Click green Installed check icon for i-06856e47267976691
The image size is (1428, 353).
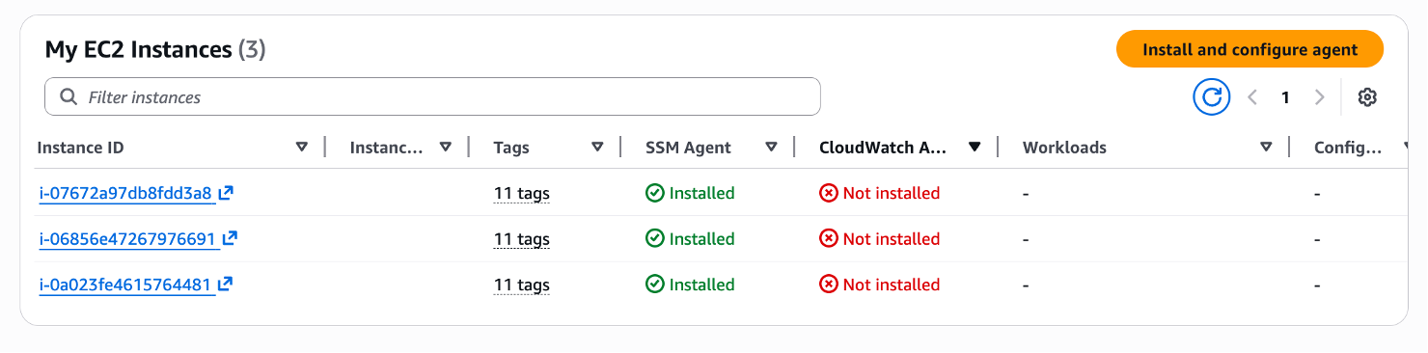tap(655, 238)
